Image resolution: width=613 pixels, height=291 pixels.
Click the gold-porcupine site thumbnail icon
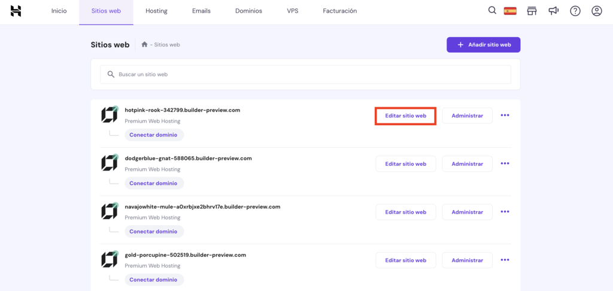pos(109,260)
